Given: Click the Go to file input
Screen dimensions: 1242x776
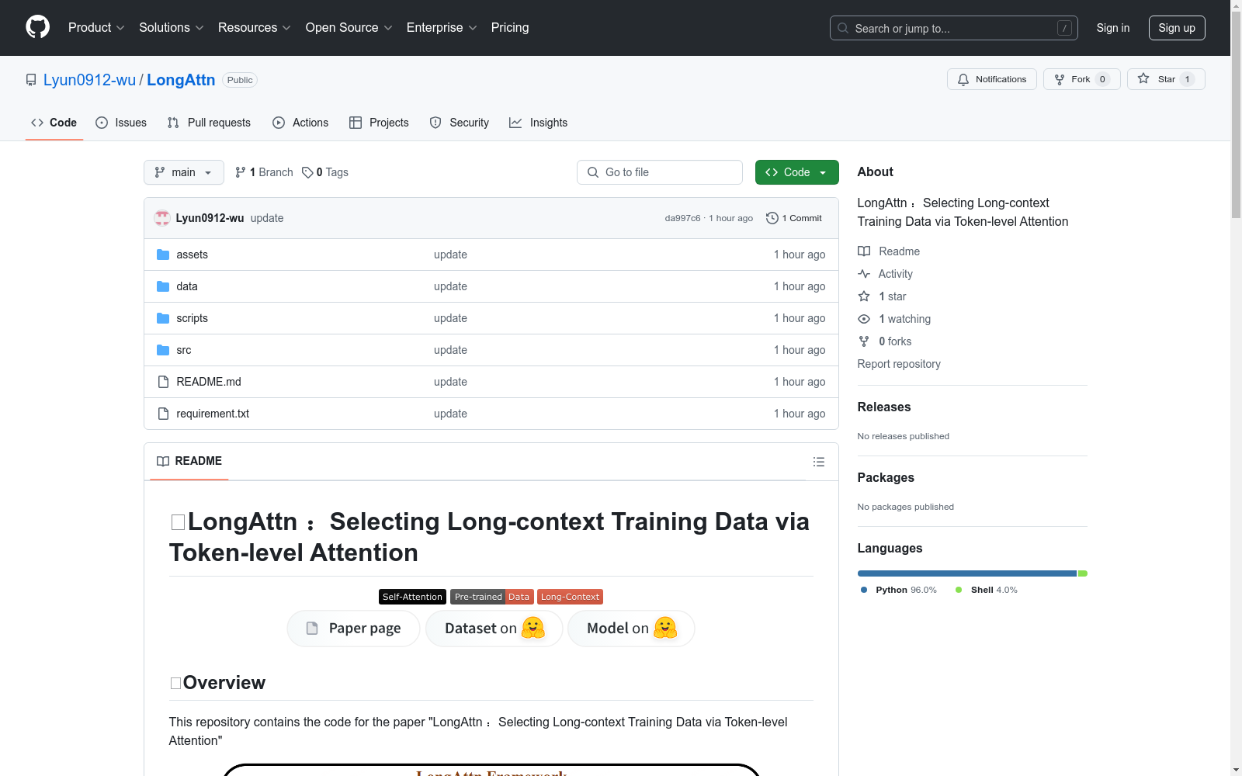Looking at the screenshot, I should point(660,172).
